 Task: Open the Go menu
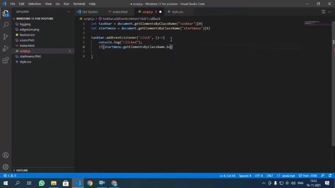(58, 4)
